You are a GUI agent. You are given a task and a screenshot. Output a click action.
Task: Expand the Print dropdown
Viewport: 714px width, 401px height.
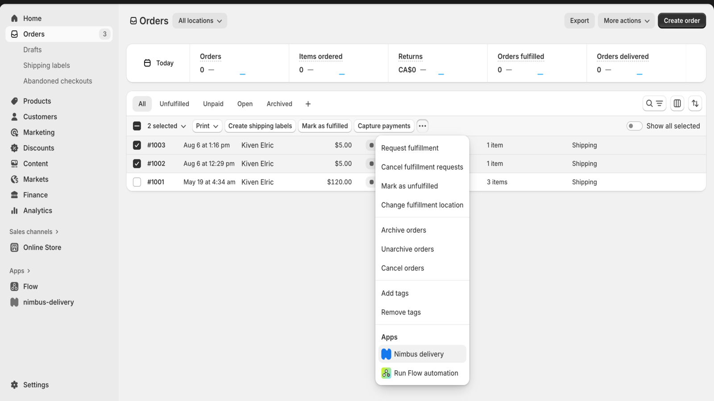[207, 126]
